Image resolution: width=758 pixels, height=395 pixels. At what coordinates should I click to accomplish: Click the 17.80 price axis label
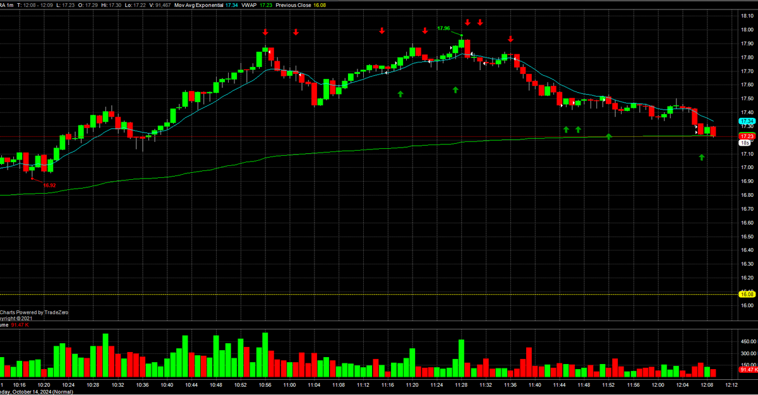click(x=747, y=57)
